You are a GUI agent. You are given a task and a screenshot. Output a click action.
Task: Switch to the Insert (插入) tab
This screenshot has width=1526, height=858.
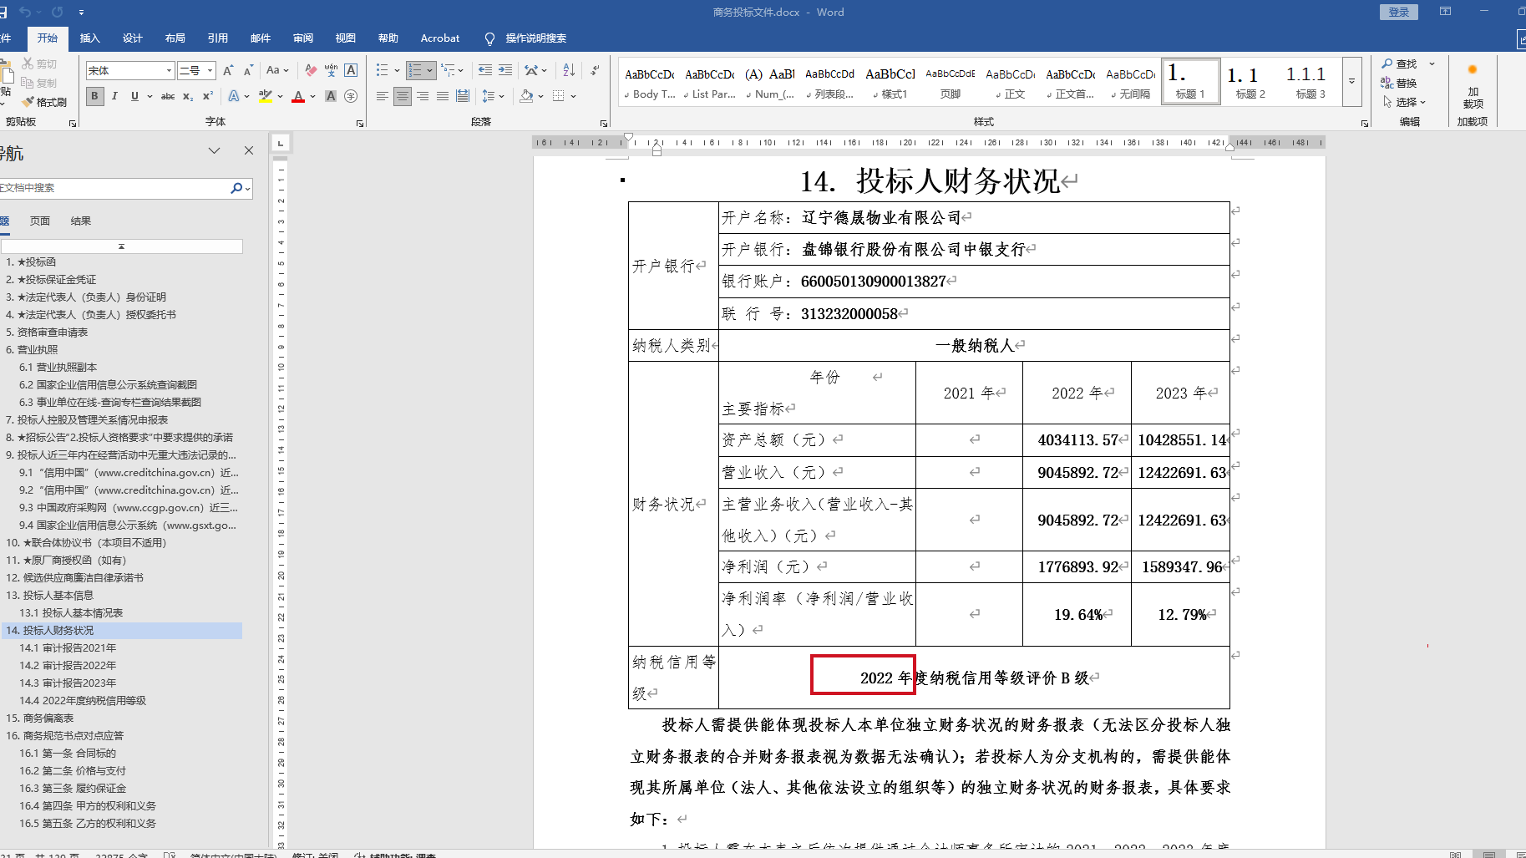tap(89, 38)
